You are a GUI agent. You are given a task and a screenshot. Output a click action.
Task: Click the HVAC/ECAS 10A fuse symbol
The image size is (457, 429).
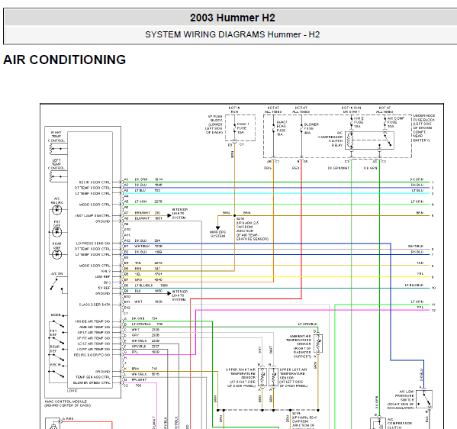[x=273, y=128]
